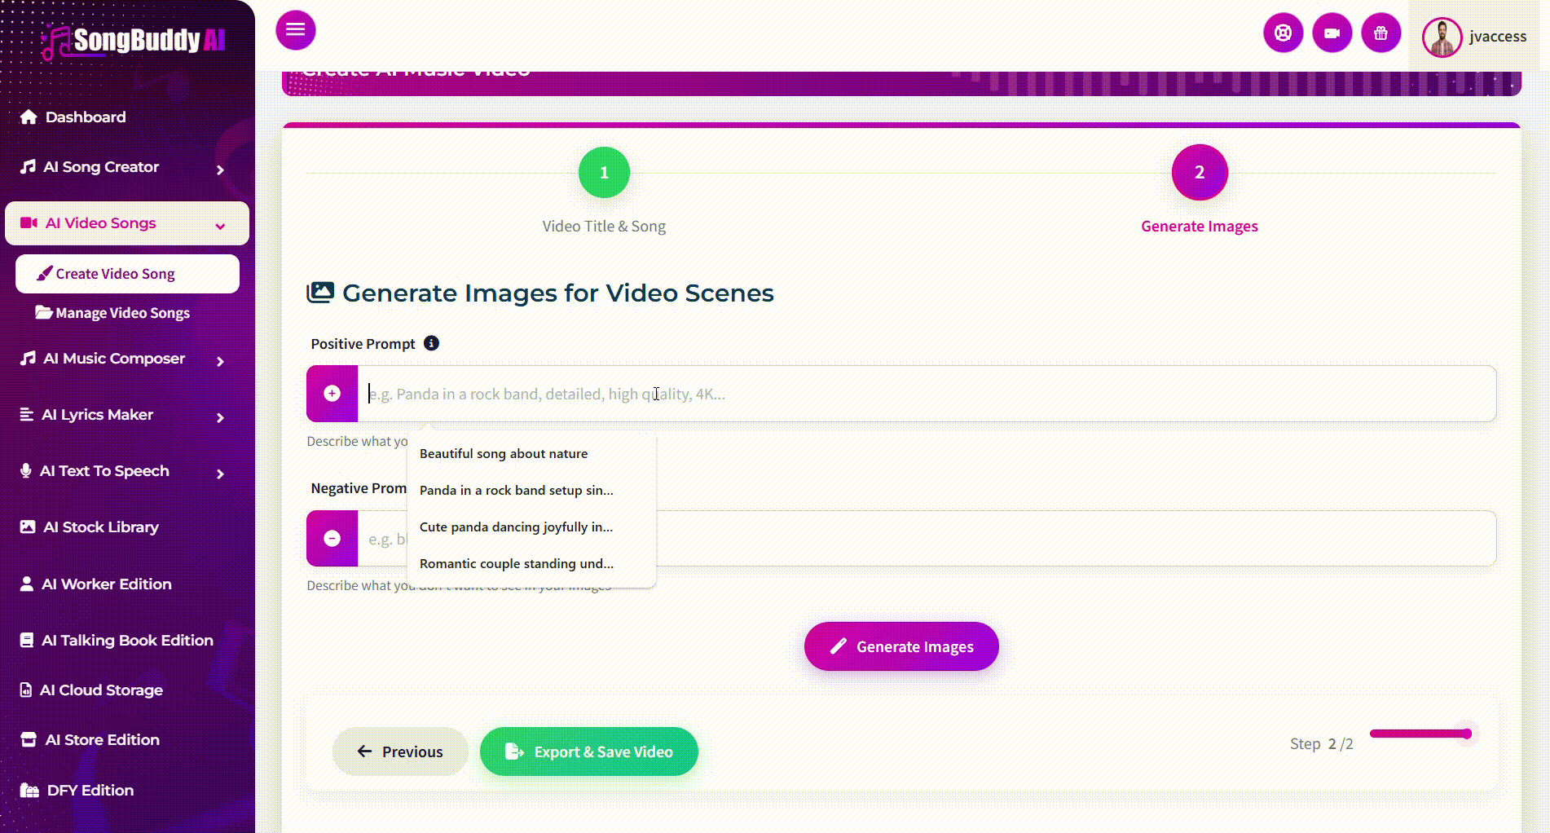
Task: Select "Beautiful song about nature" suggestion
Action: (504, 454)
